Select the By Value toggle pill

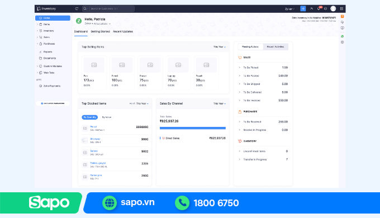107,117
